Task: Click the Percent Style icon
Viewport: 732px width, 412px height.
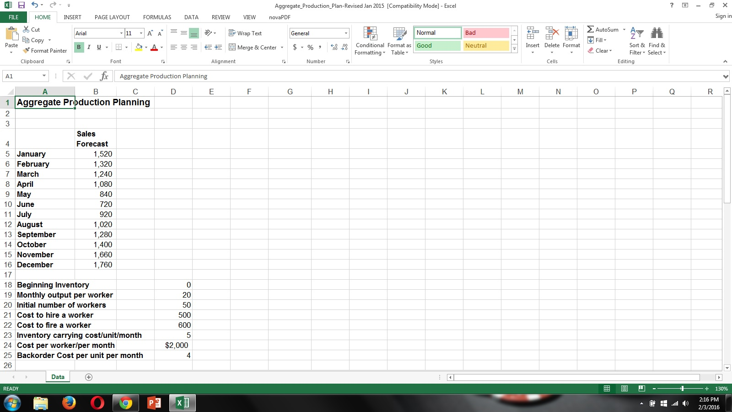Action: (310, 47)
